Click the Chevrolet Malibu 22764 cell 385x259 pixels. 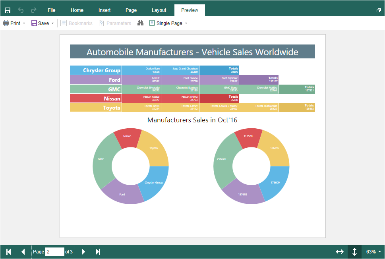point(259,89)
